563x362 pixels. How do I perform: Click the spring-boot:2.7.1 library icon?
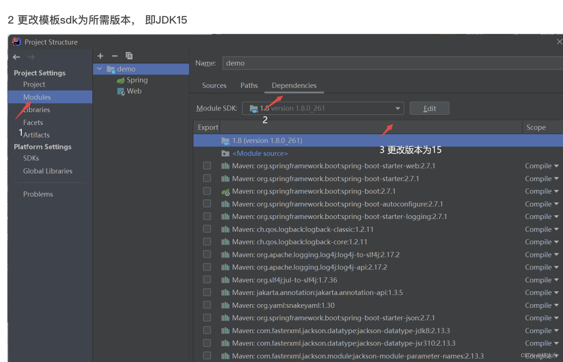pos(225,191)
